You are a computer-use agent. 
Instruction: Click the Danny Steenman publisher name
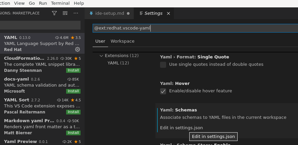click(23, 70)
